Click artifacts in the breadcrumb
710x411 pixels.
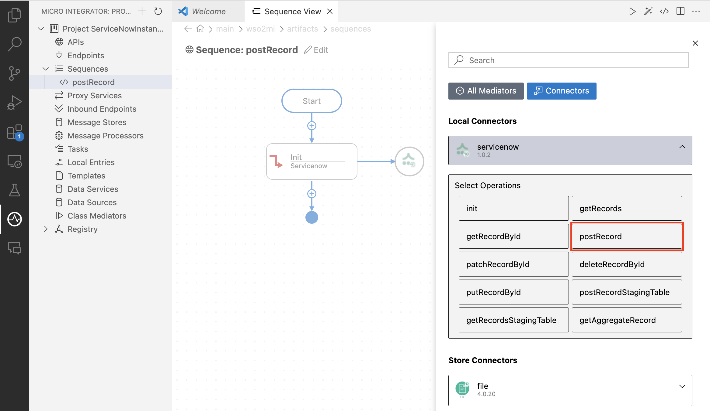pyautogui.click(x=302, y=29)
